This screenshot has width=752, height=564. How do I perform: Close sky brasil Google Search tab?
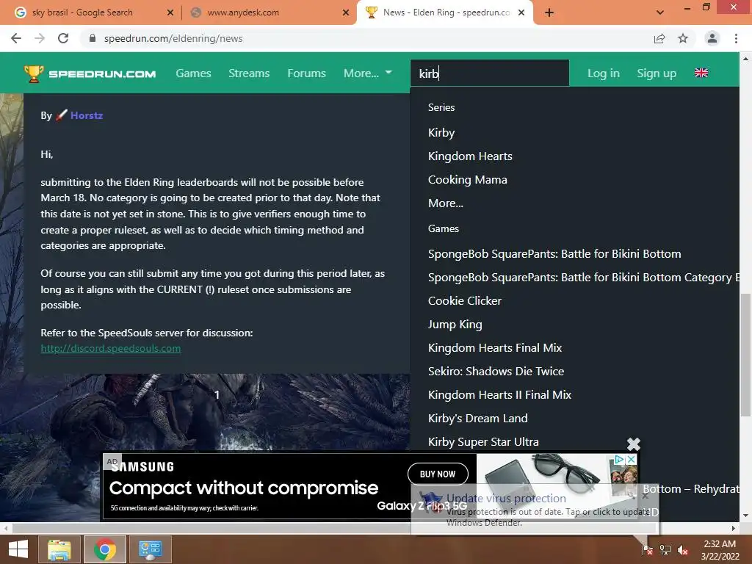[170, 13]
